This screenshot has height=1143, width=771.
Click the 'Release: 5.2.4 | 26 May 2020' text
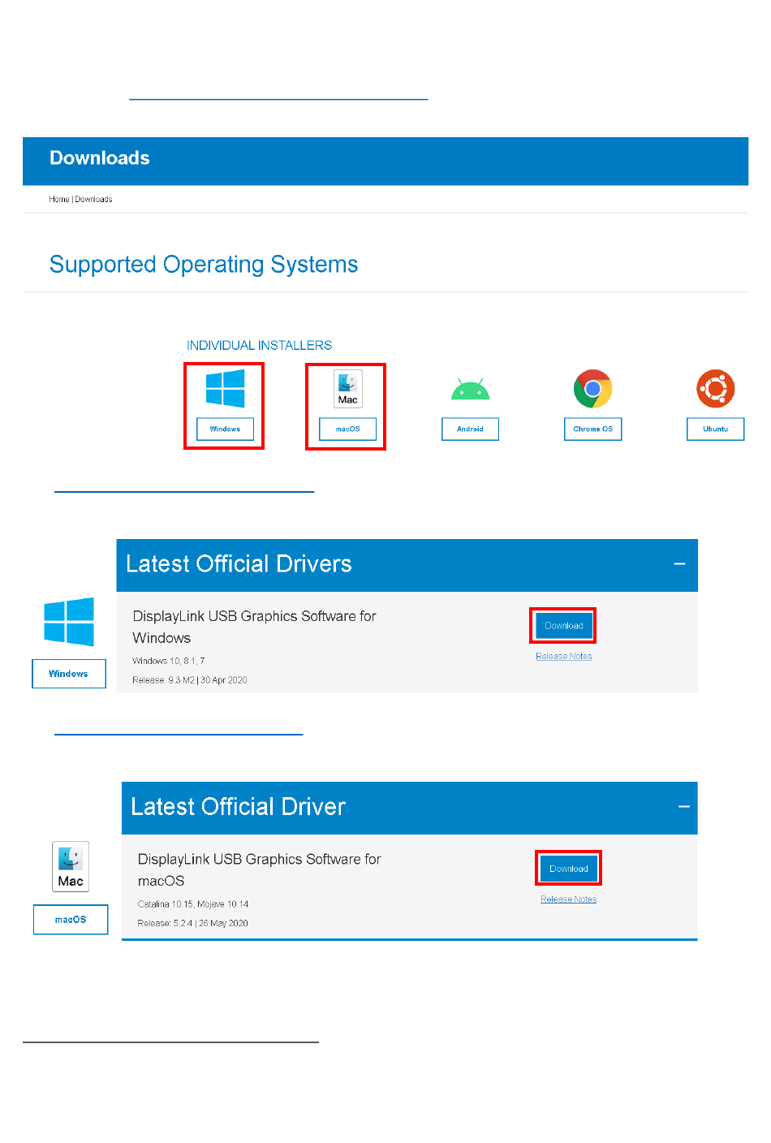pos(193,923)
